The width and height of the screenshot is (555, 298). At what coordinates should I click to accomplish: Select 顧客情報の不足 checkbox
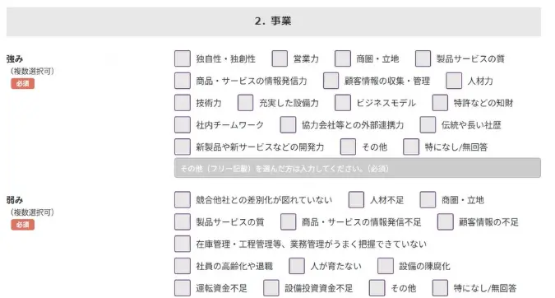coord(446,221)
